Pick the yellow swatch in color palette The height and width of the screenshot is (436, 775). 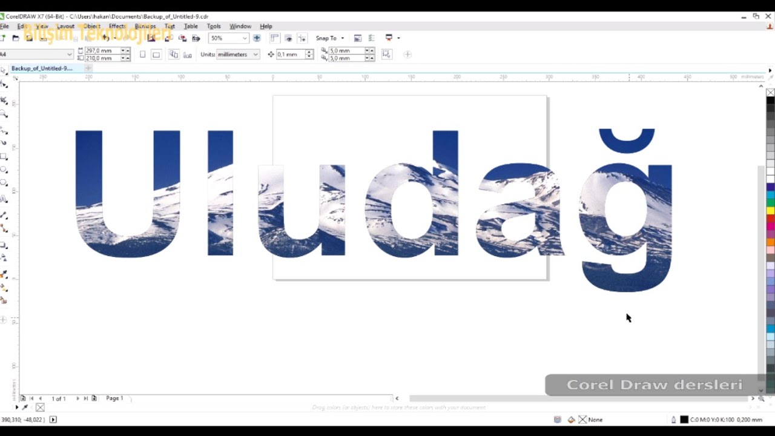tap(770, 211)
